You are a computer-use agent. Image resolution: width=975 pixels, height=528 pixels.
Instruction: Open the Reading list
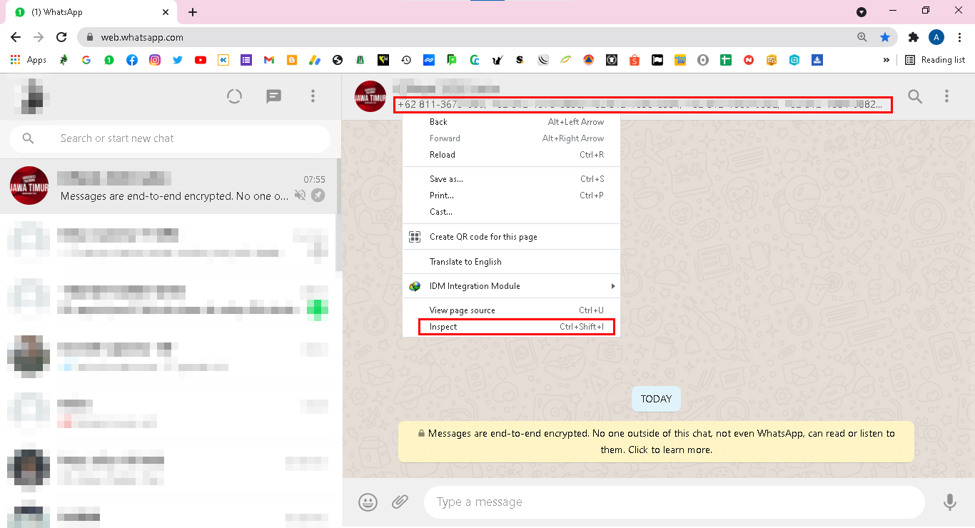(935, 60)
